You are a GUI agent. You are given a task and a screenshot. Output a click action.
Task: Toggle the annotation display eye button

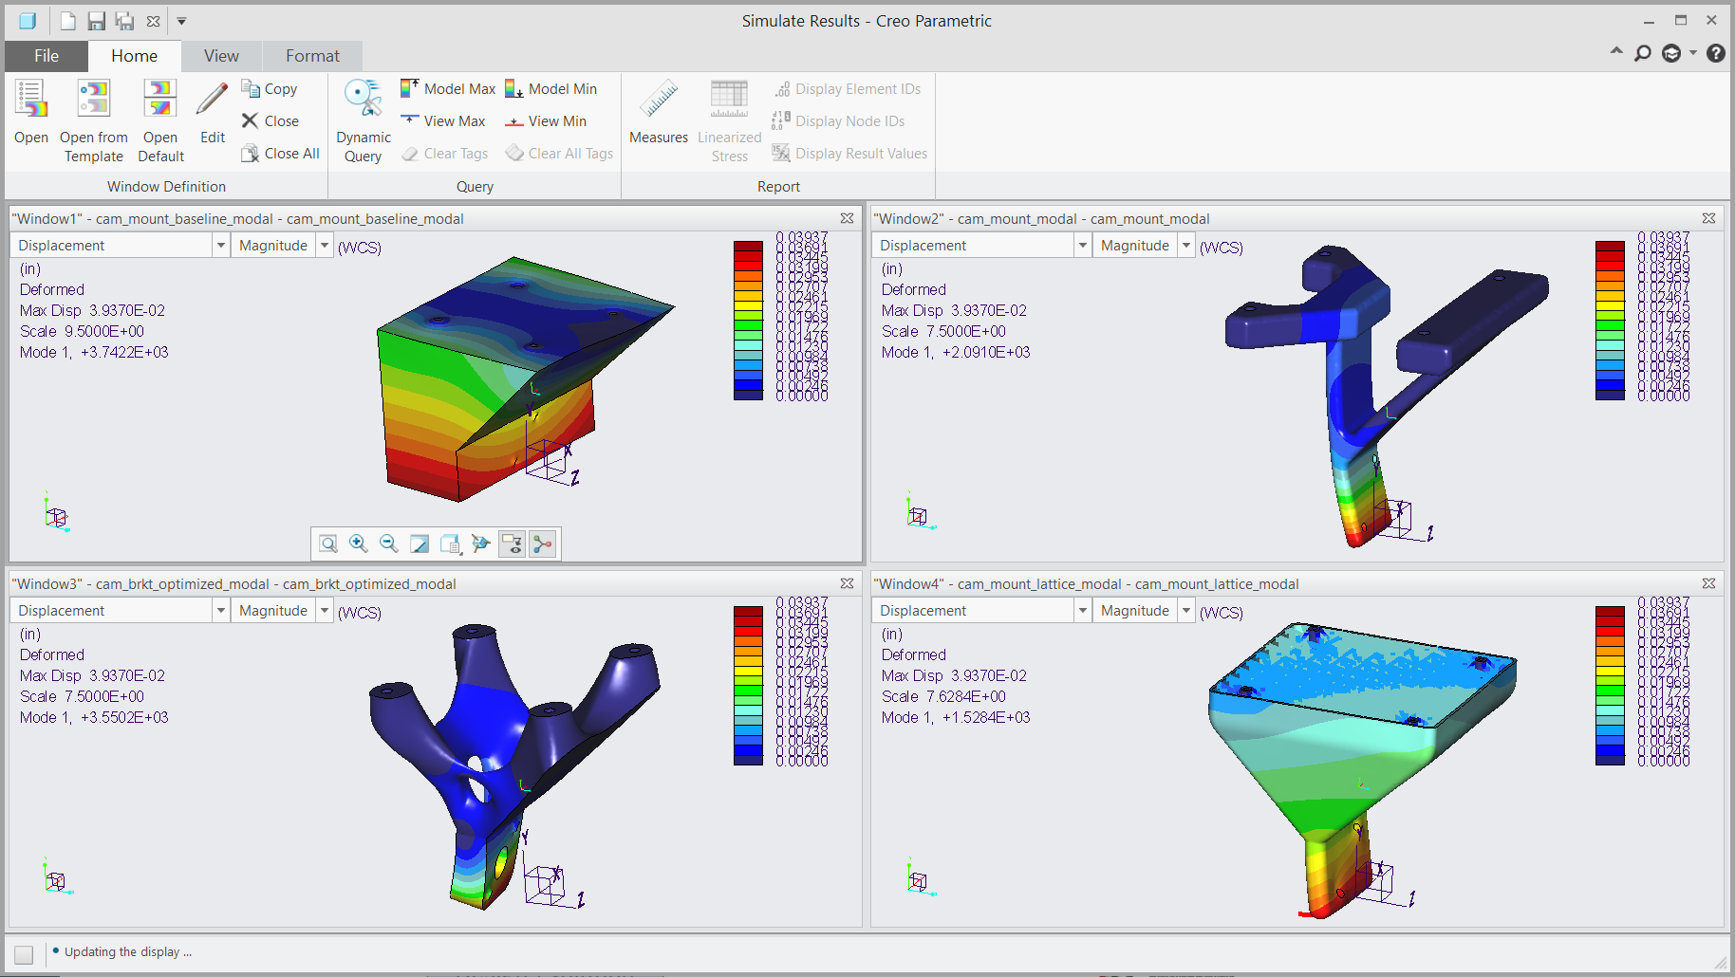click(512, 544)
